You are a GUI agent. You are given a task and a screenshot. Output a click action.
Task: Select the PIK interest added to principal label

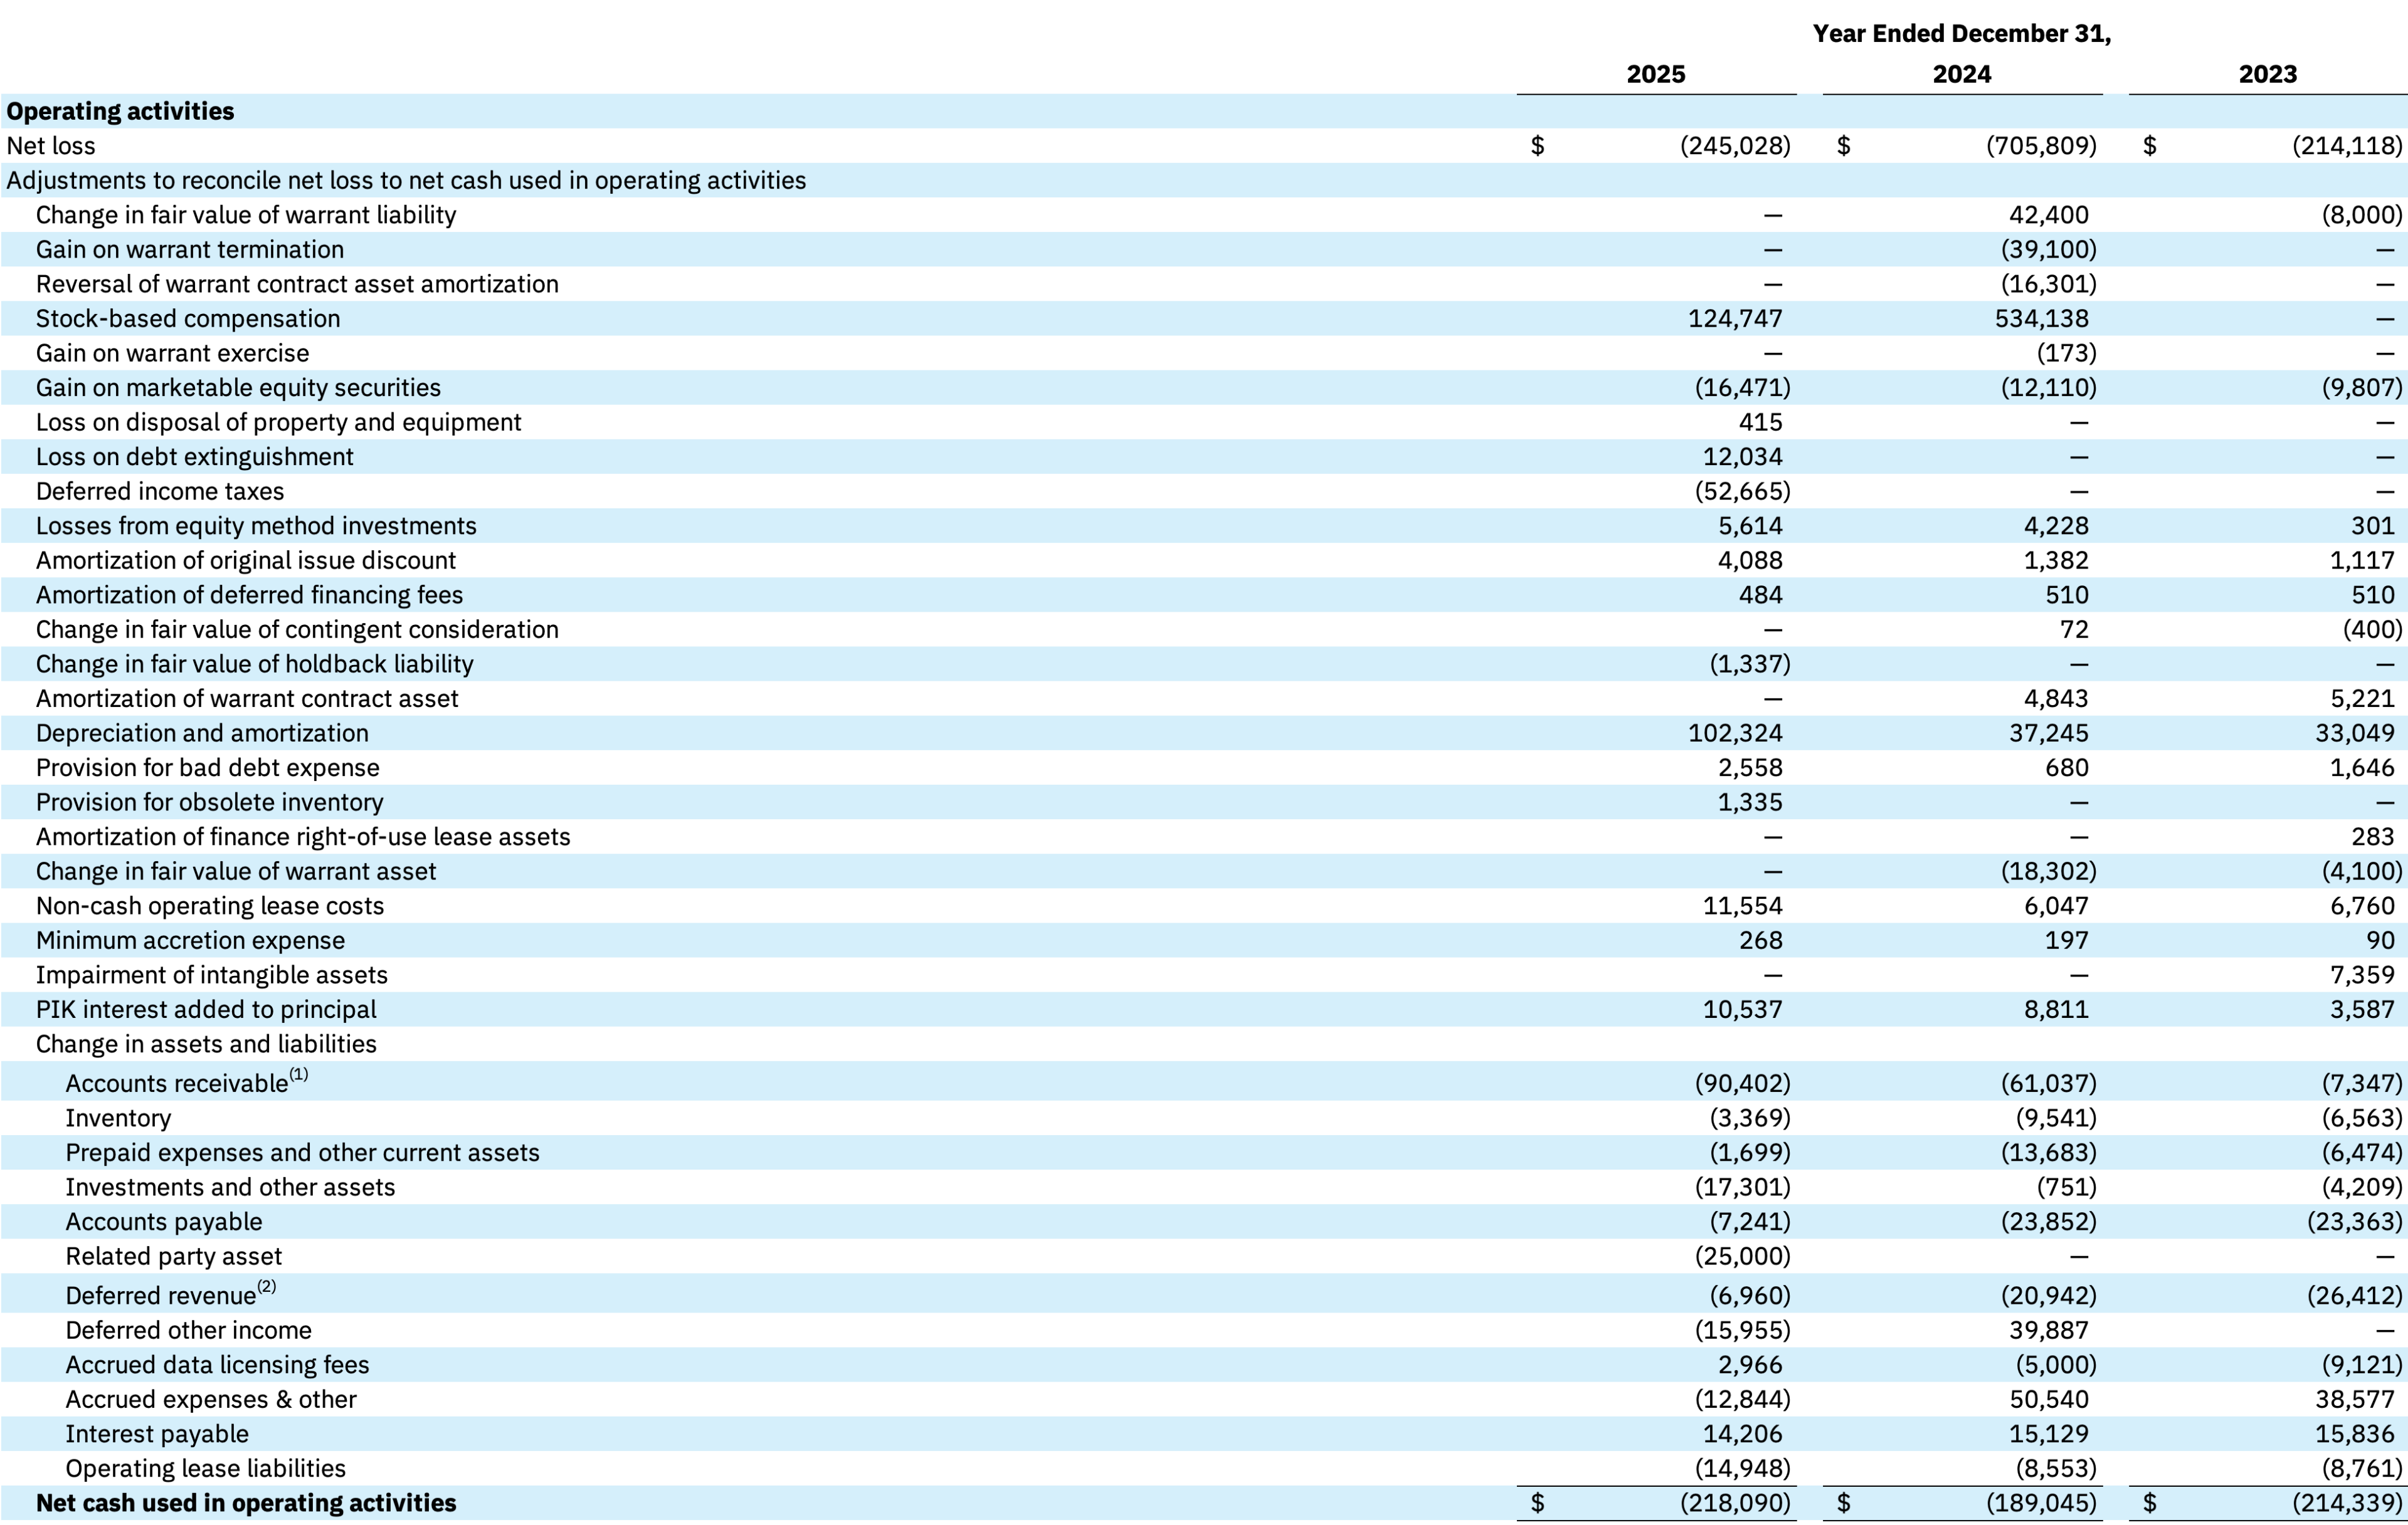[x=206, y=1009]
